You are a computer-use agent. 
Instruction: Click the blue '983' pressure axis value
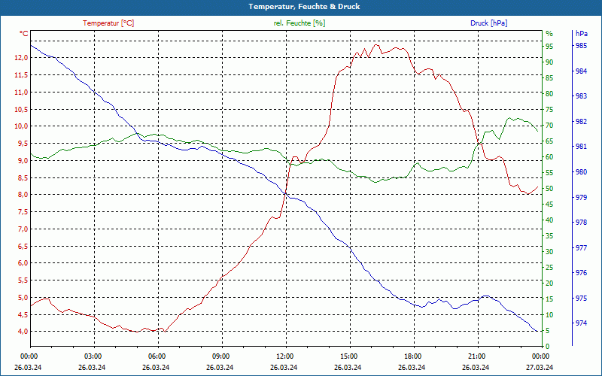pyautogui.click(x=581, y=96)
